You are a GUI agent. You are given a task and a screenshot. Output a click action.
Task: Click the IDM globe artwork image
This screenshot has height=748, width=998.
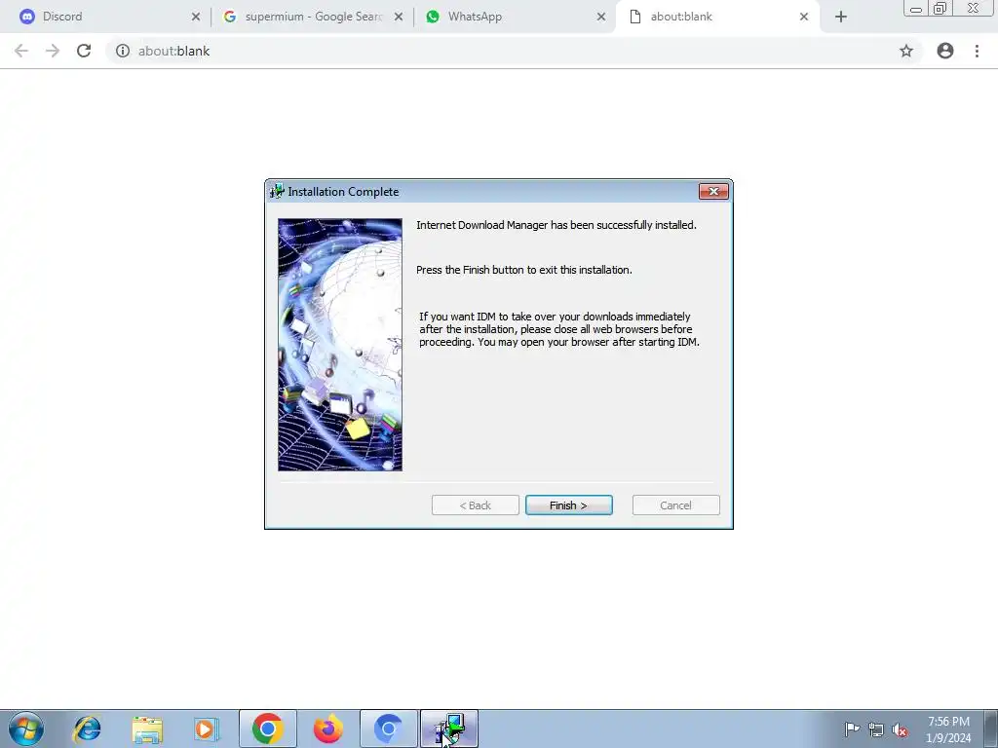(x=340, y=345)
